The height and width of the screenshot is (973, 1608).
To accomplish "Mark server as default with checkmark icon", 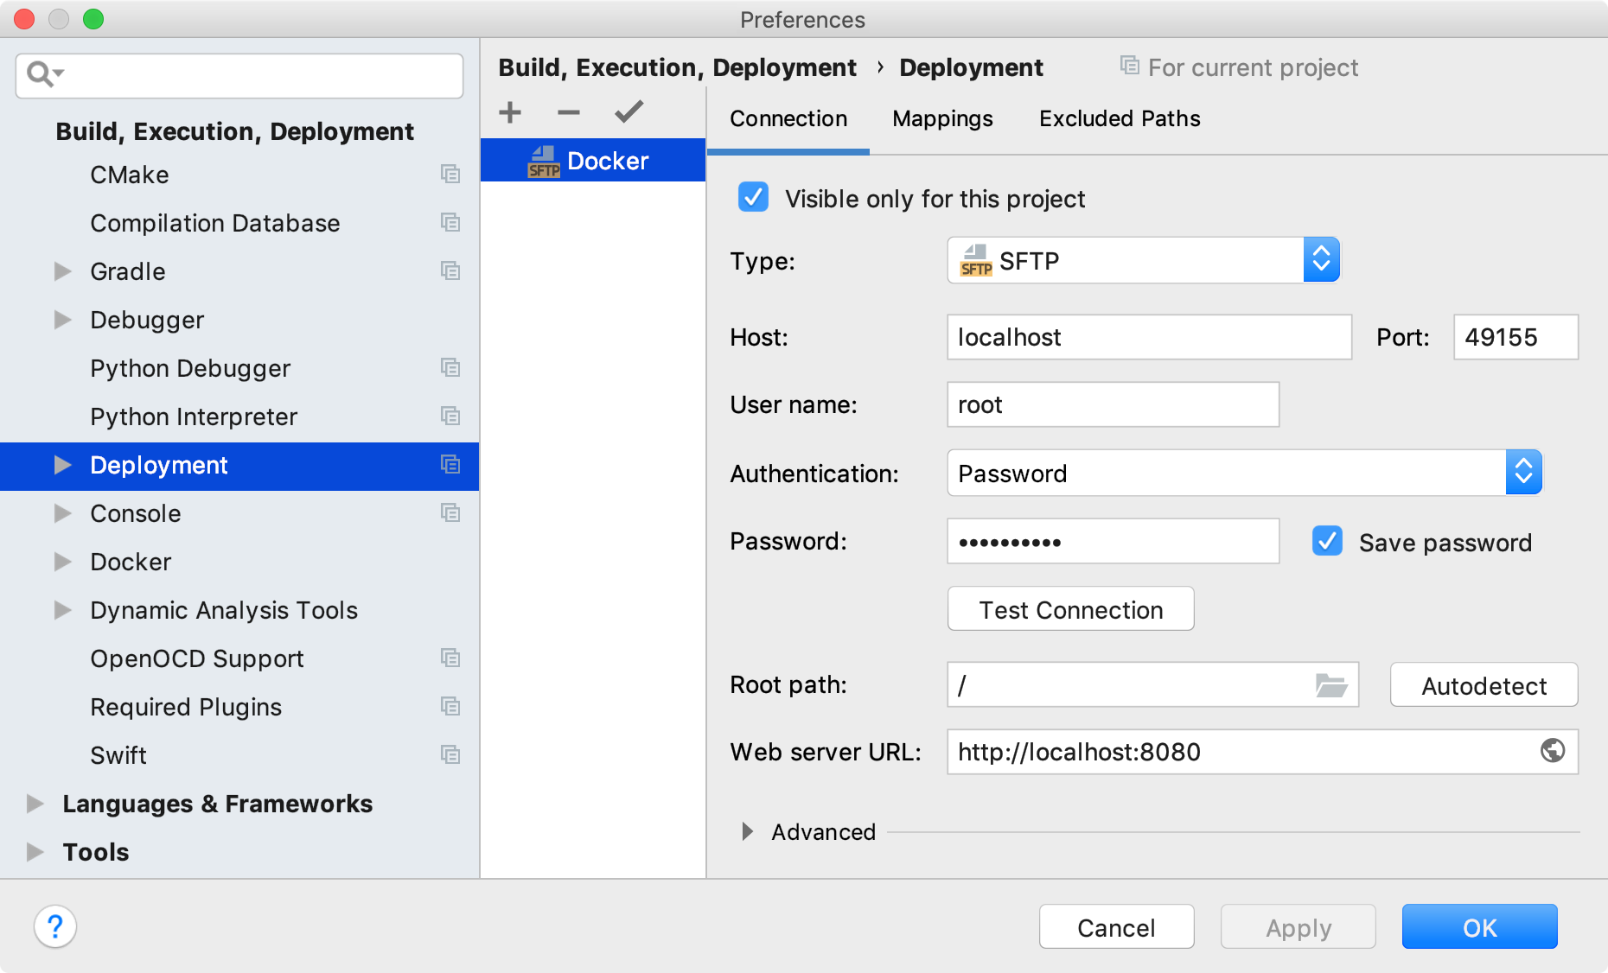I will coord(629,111).
